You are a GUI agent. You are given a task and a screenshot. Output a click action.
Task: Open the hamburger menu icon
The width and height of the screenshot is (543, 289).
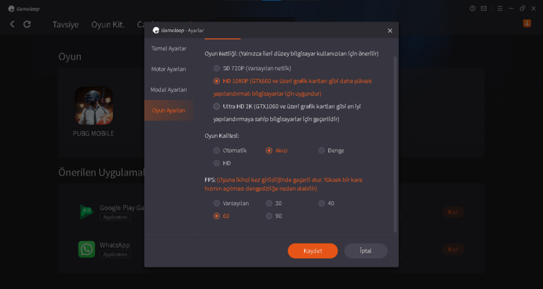(500, 8)
